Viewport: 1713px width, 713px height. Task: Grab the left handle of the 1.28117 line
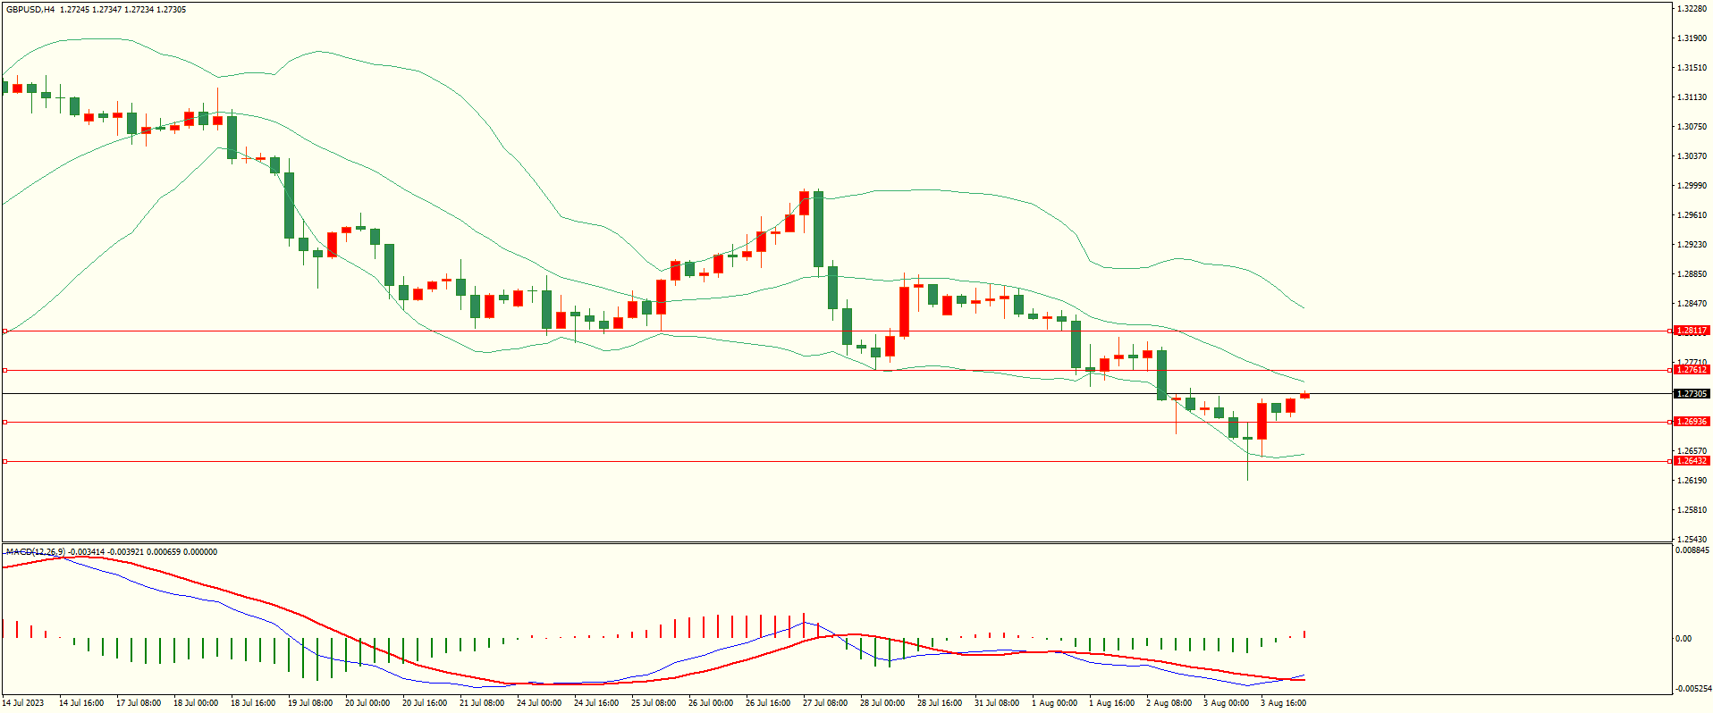[4, 331]
